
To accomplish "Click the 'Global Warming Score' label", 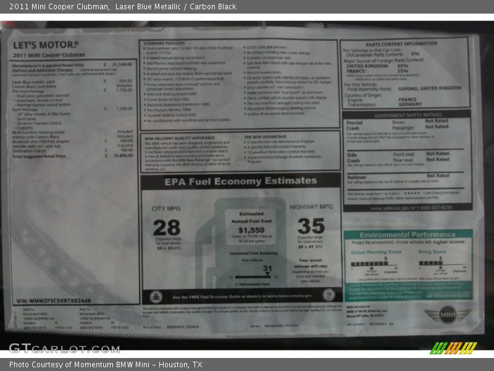I will pyautogui.click(x=376, y=252).
